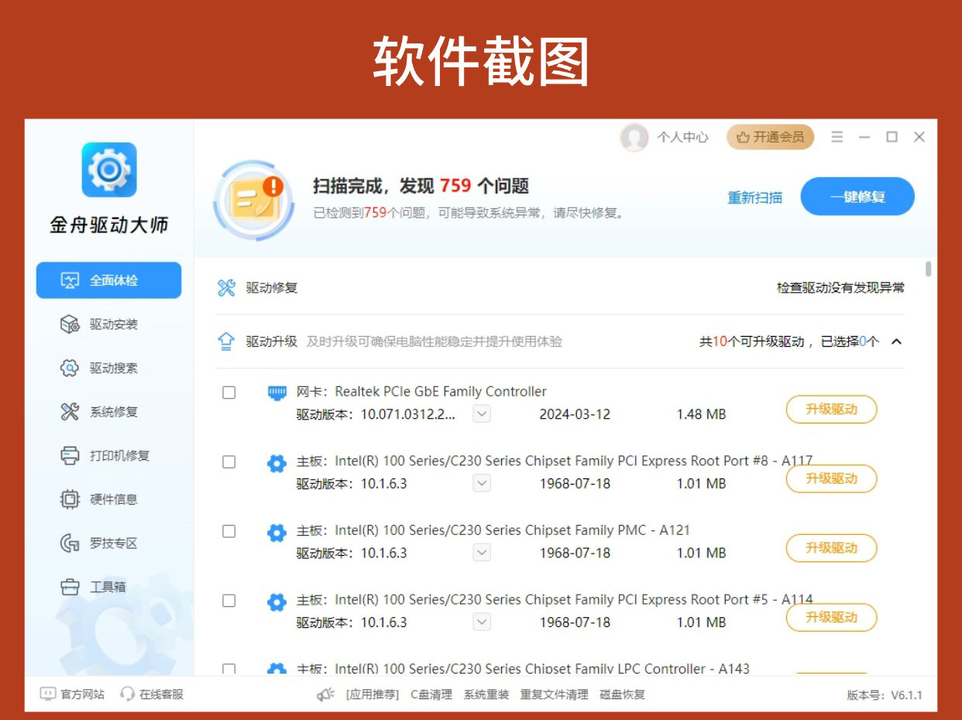962x720 pixels.
Task: Click the 开通会员 button
Action: pos(770,137)
